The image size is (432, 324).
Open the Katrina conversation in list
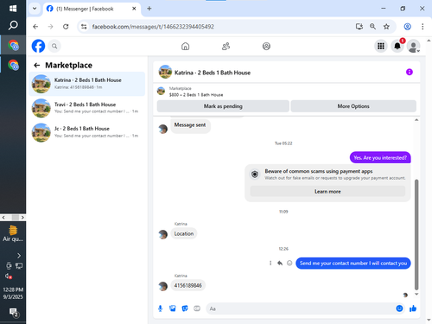[87, 84]
